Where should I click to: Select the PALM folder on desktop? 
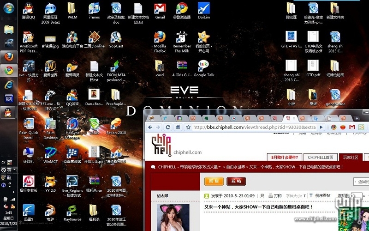pyautogui.click(x=72, y=11)
